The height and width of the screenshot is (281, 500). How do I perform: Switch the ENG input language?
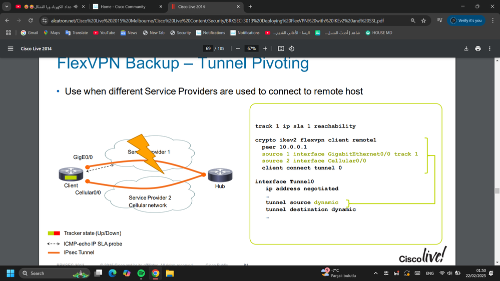[429, 273]
